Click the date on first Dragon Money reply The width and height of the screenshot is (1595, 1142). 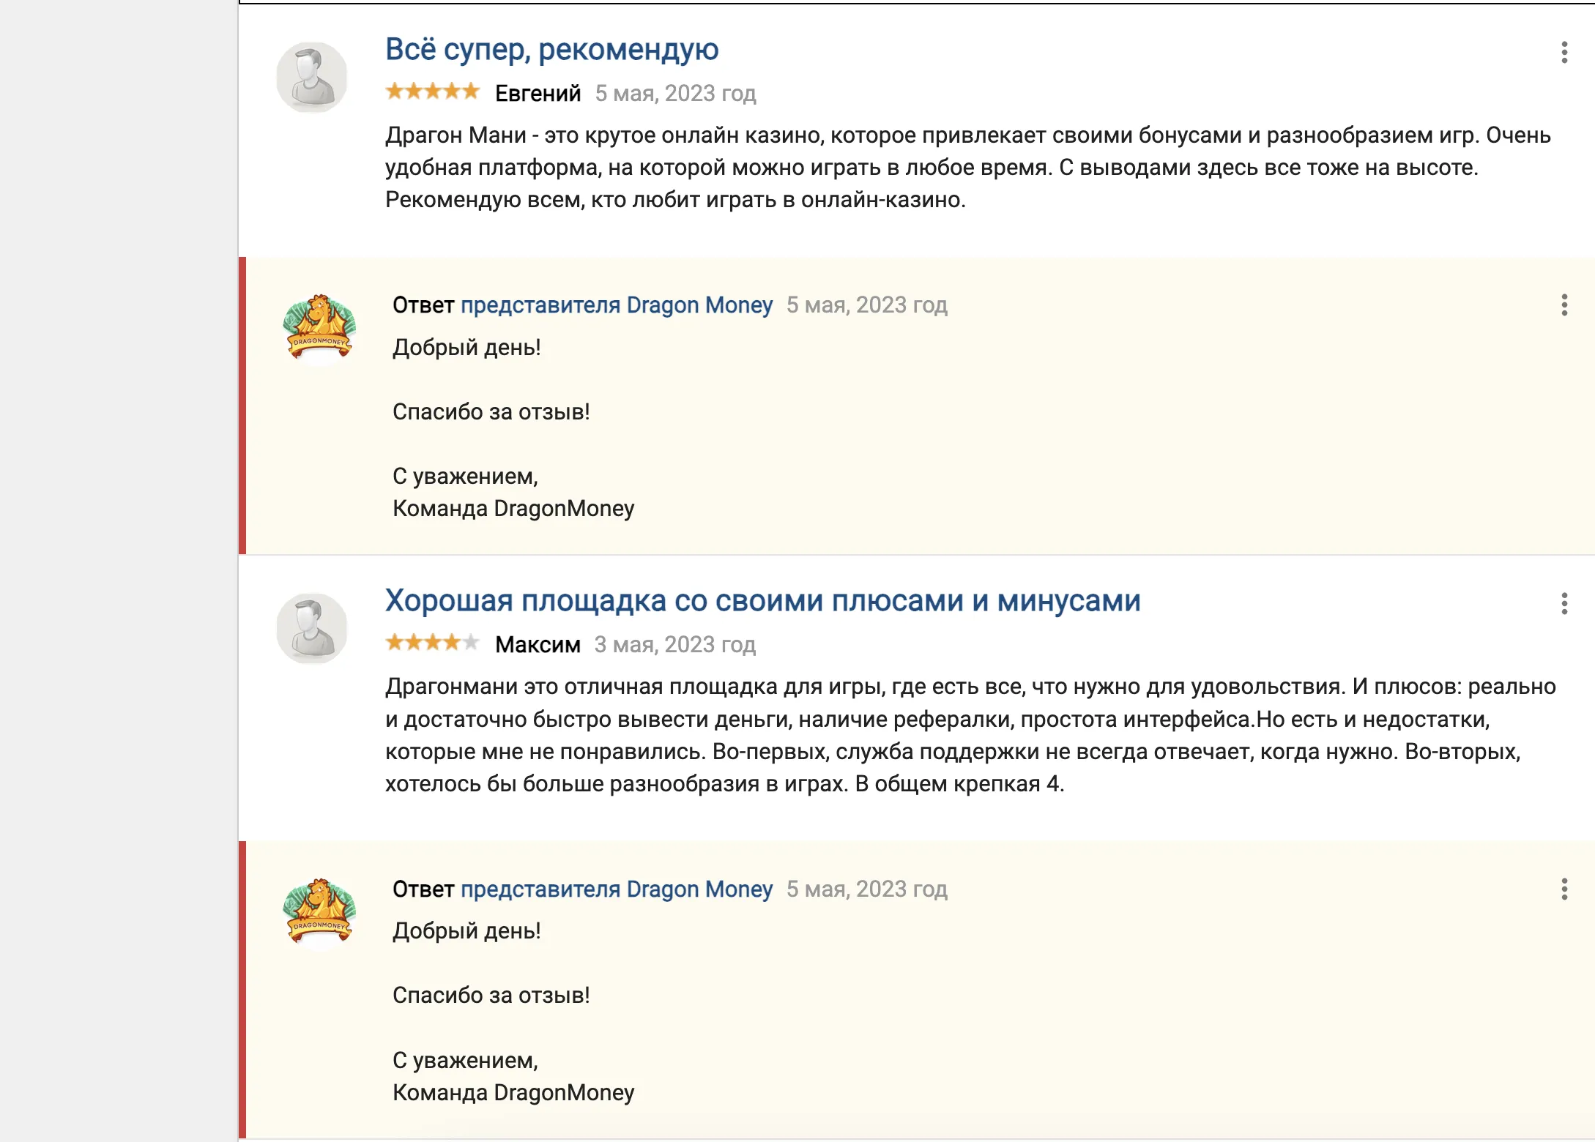867,305
